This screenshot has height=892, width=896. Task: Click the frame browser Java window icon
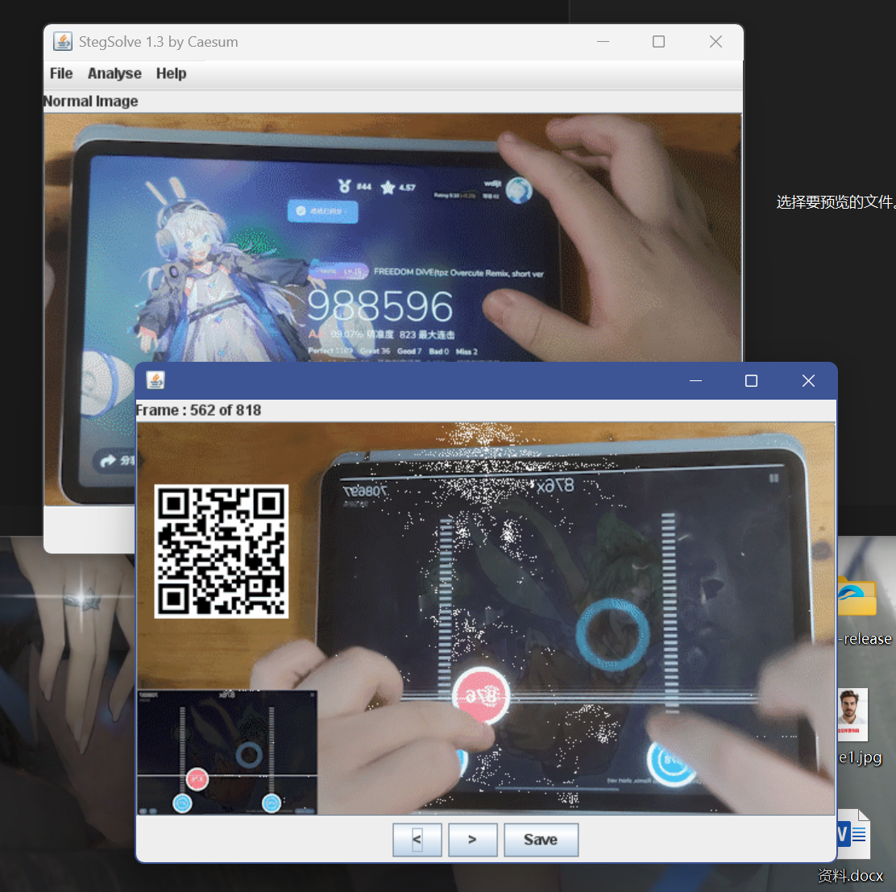coord(156,380)
